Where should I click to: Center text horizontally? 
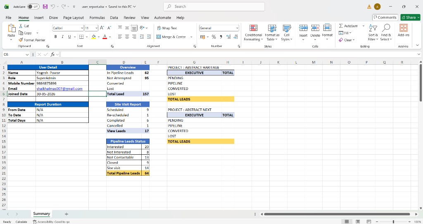pyautogui.click(x=127, y=37)
